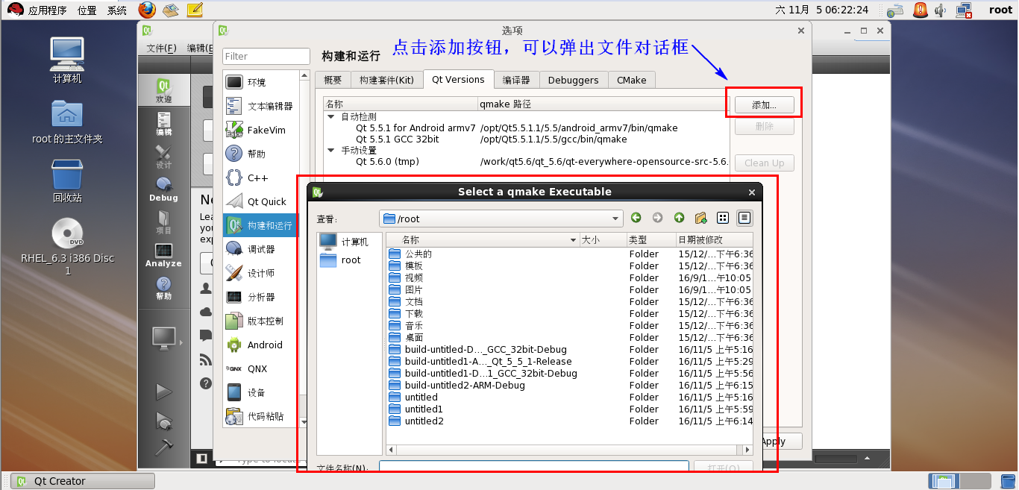Select 设备 category in options list
This screenshot has width=1019, height=490.
[260, 392]
